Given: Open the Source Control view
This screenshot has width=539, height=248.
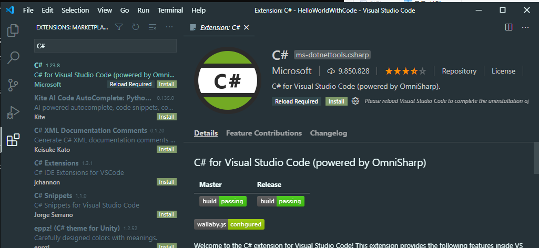Looking at the screenshot, I should (x=13, y=85).
